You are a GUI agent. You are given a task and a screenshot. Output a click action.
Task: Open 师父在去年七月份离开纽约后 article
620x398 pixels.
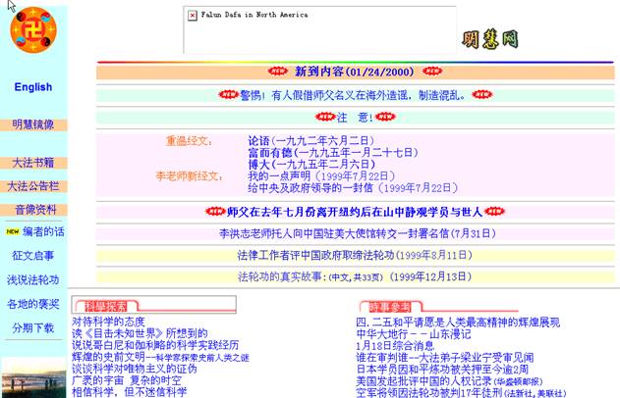click(355, 212)
